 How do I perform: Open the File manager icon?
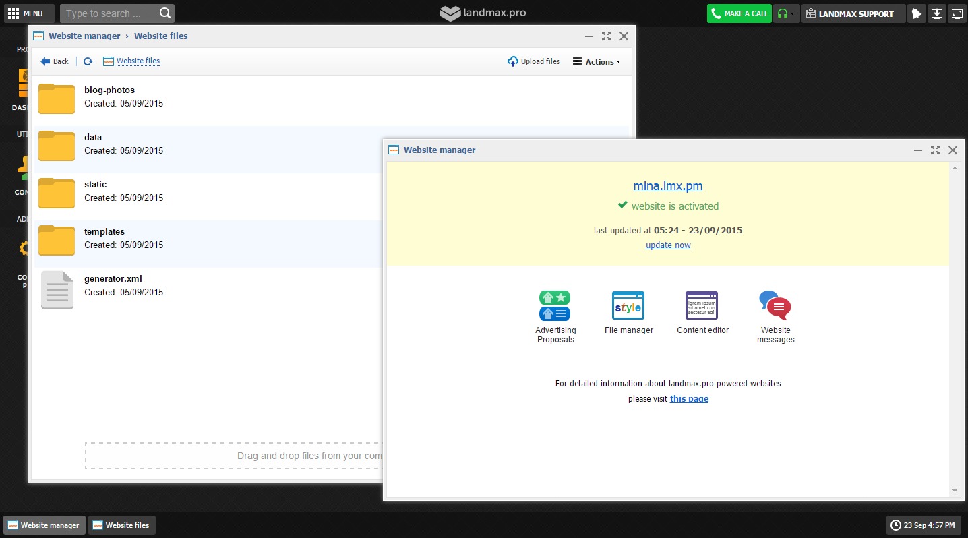[628, 306]
